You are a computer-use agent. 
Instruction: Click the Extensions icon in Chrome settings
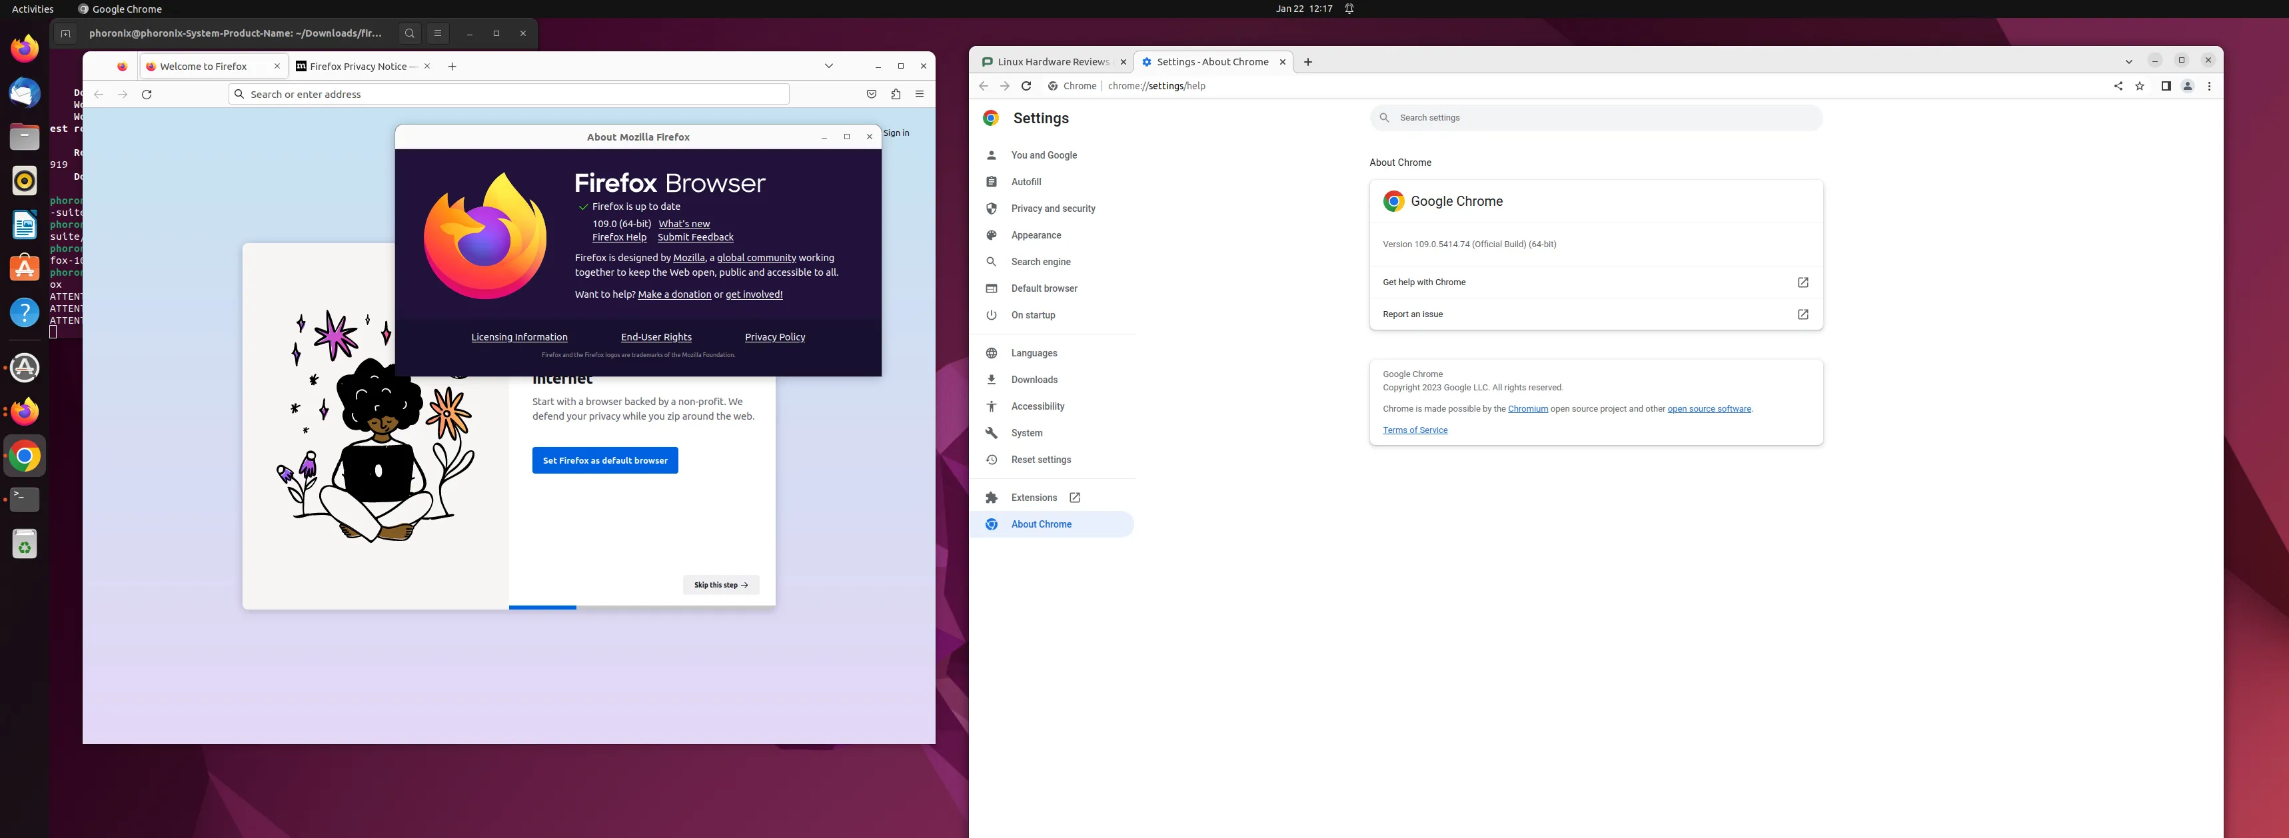pyautogui.click(x=991, y=498)
